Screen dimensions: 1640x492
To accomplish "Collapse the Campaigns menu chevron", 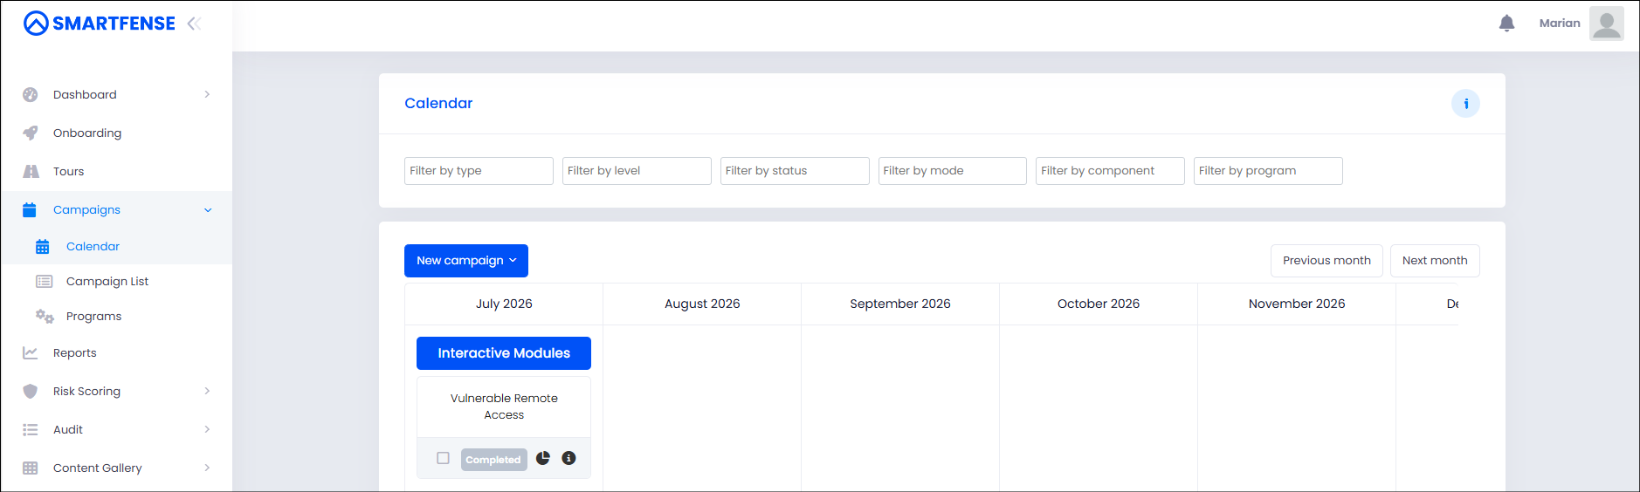I will [208, 210].
